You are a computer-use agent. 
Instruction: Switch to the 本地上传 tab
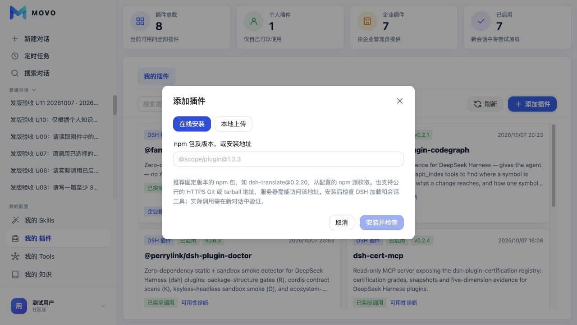coord(234,124)
